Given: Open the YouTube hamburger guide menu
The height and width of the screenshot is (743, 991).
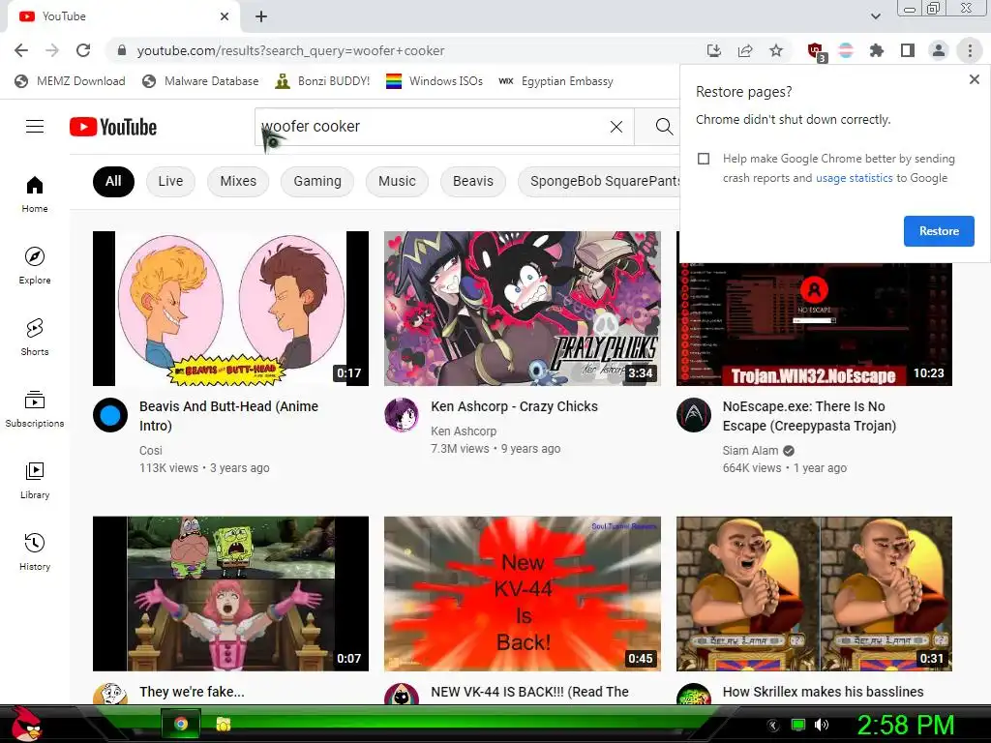Looking at the screenshot, I should (35, 127).
